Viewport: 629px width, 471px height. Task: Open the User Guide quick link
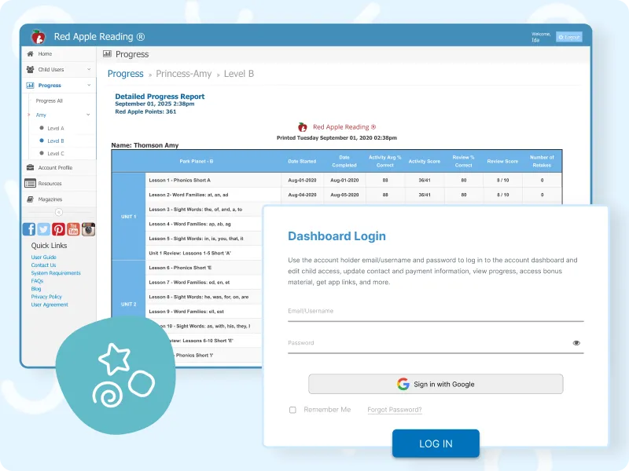(44, 257)
